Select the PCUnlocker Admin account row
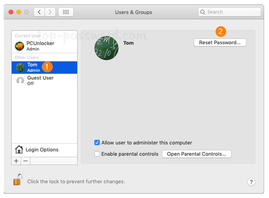The height and width of the screenshot is (198, 269). click(x=44, y=46)
